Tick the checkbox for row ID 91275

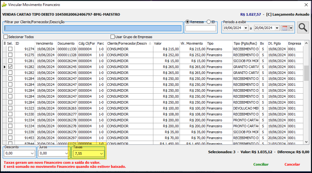tap(10, 55)
